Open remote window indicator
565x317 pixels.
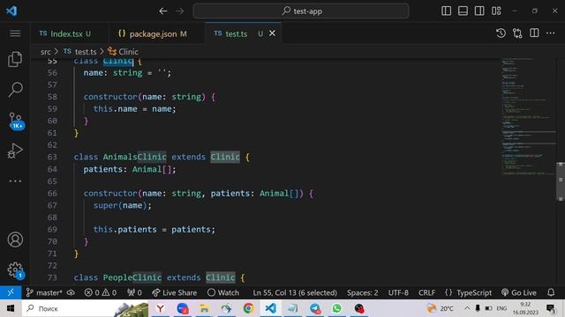[11, 292]
